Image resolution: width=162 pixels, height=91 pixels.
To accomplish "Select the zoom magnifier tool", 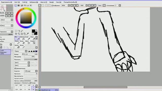I will coord(19,34).
